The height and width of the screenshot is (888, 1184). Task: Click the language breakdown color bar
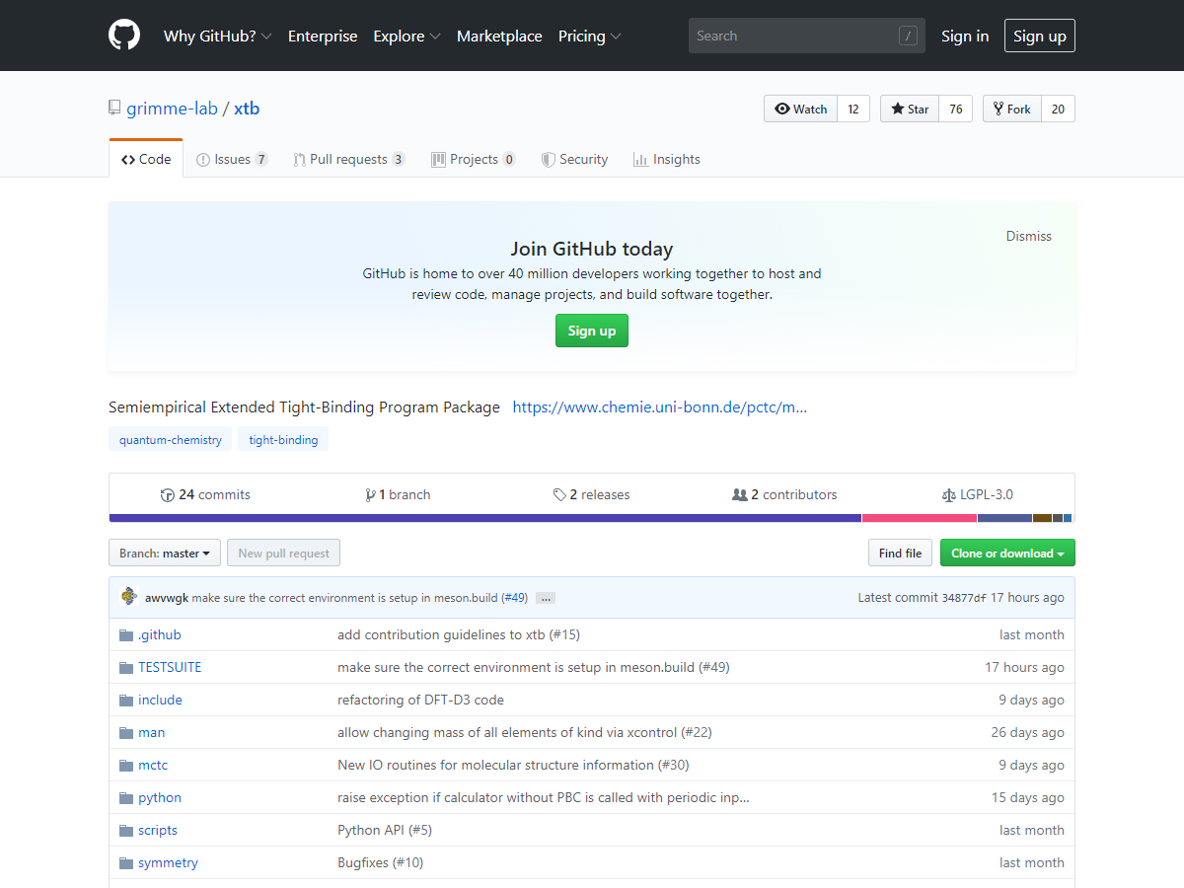pos(592,518)
